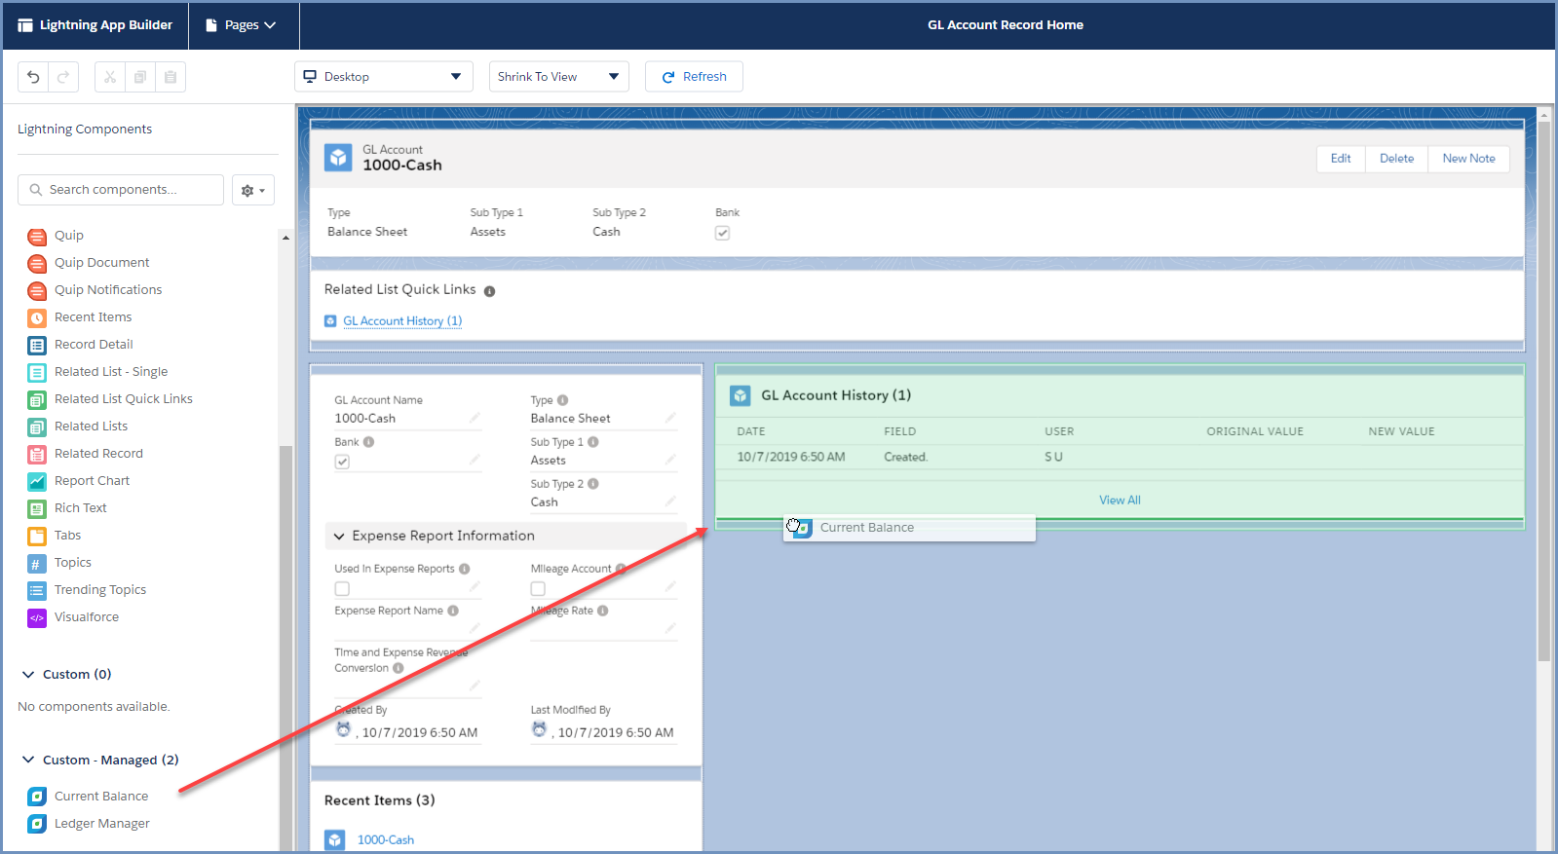Select the Ledger Manager component icon

(37, 824)
